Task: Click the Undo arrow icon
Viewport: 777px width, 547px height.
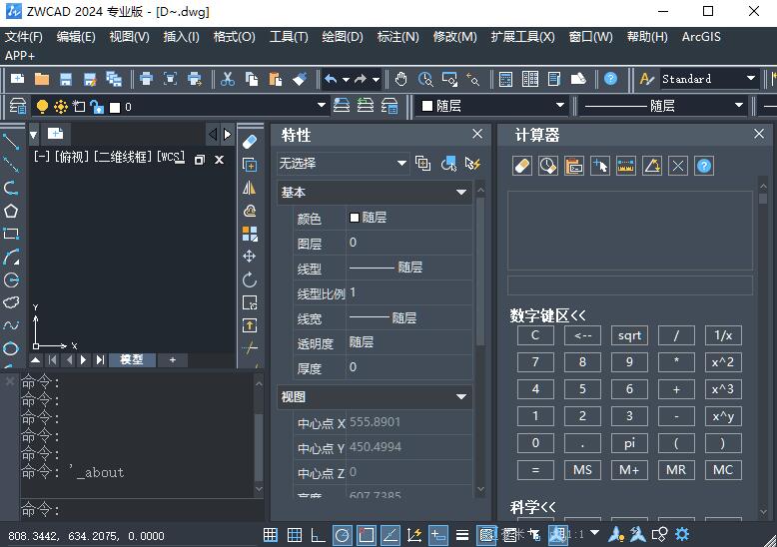Action: pyautogui.click(x=331, y=79)
